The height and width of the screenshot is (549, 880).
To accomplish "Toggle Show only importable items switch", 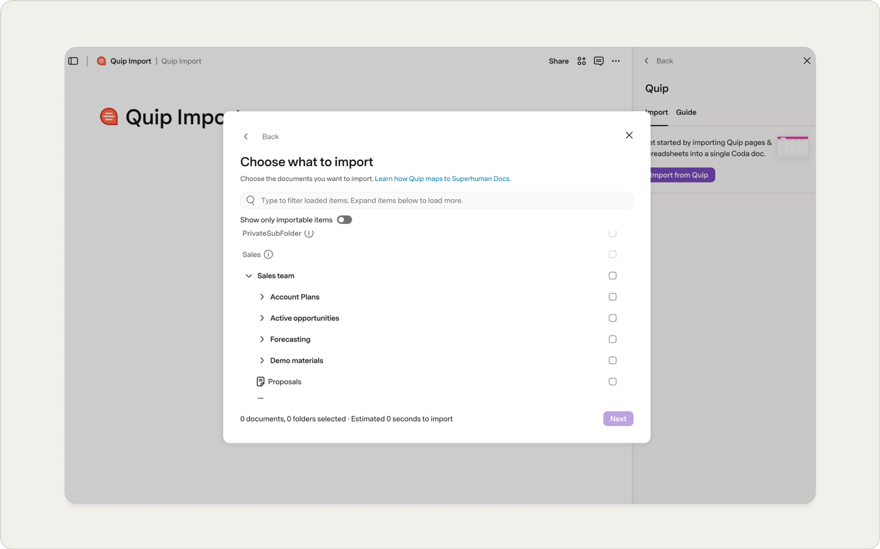I will click(344, 220).
